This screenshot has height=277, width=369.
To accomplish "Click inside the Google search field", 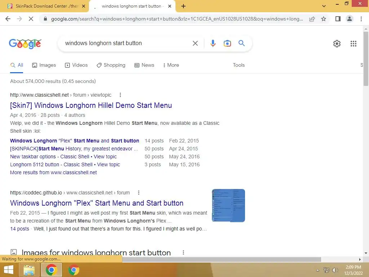I will coord(127,43).
